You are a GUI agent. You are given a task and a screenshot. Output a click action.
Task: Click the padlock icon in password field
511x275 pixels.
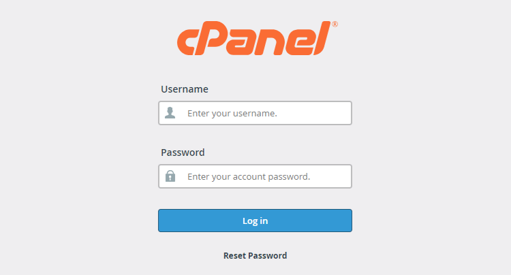(170, 176)
